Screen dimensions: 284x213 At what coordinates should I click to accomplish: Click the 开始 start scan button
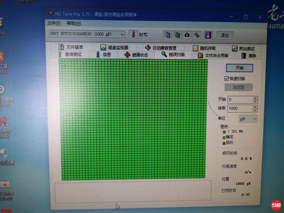tap(239, 68)
